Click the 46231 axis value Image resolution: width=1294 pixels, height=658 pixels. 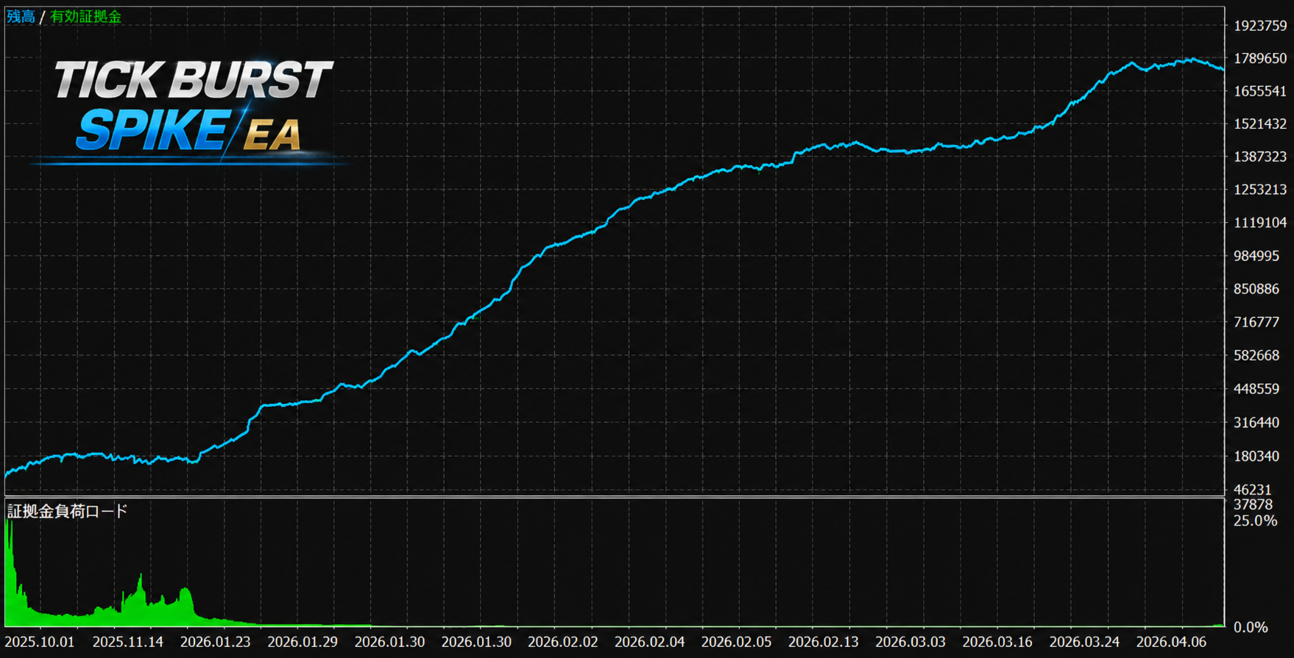point(1253,490)
